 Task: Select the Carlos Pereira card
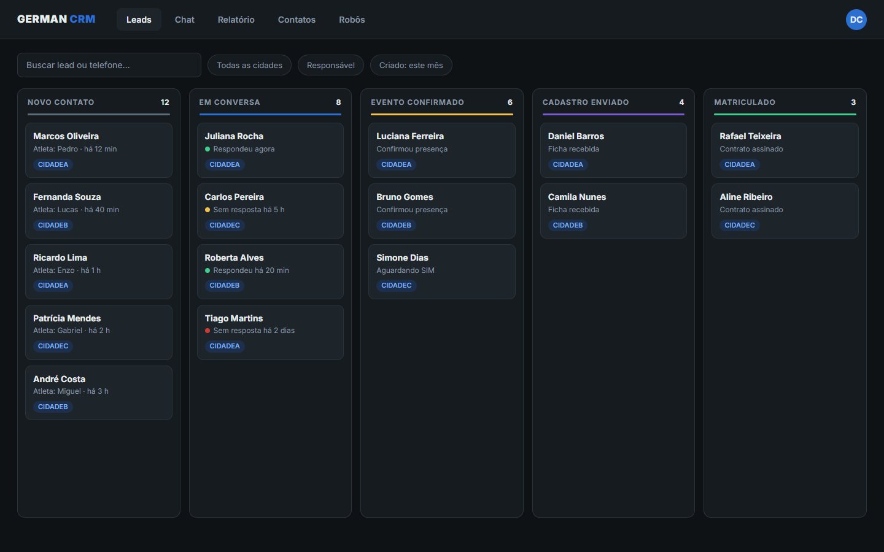coord(270,211)
